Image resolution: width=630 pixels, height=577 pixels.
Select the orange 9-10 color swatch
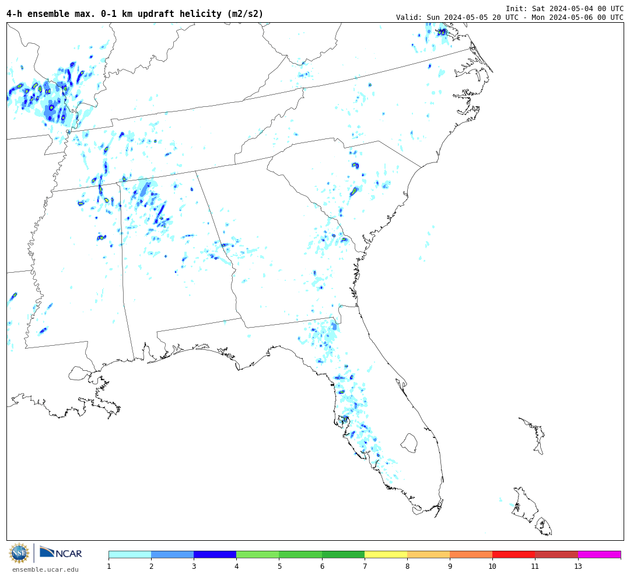pyautogui.click(x=471, y=554)
